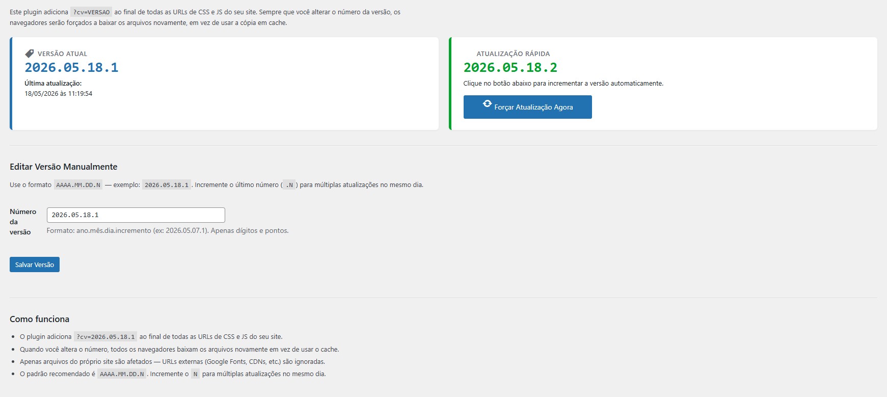Viewport: 887px width, 397px height.
Task: Click current version number 2026.05.18.1 in blue
Action: click(x=71, y=67)
